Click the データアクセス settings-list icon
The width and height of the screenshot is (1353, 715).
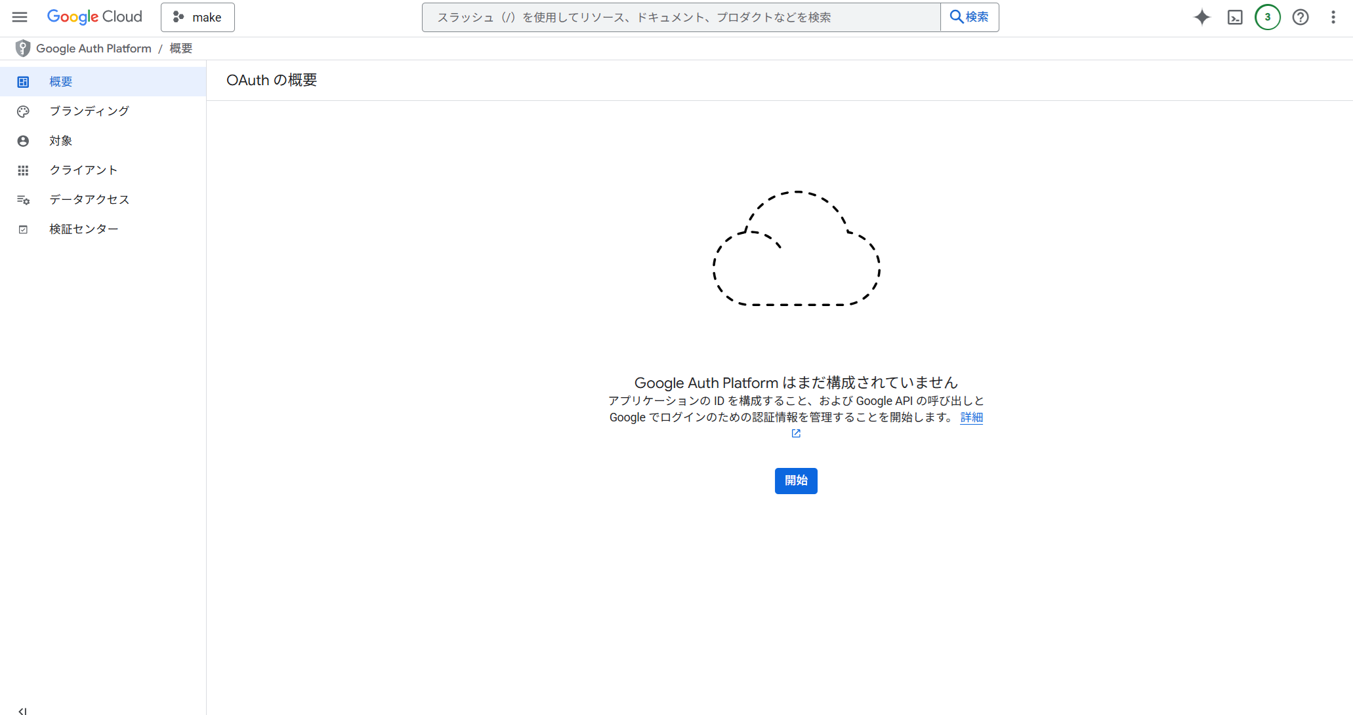23,200
